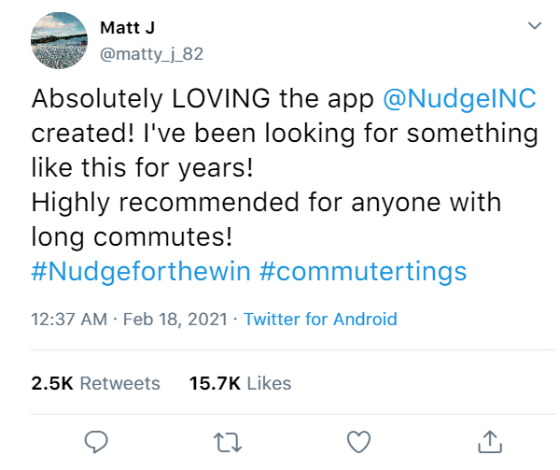560x470 pixels.
Task: Click the "Absolutely LOVING the app" text
Action: (x=203, y=98)
